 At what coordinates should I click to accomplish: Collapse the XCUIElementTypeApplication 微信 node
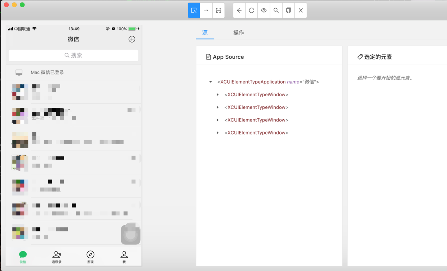211,82
